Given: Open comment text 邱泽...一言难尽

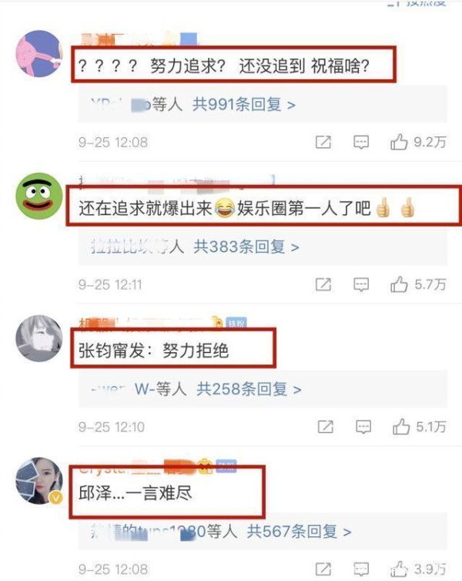Looking at the screenshot, I should pos(135,494).
